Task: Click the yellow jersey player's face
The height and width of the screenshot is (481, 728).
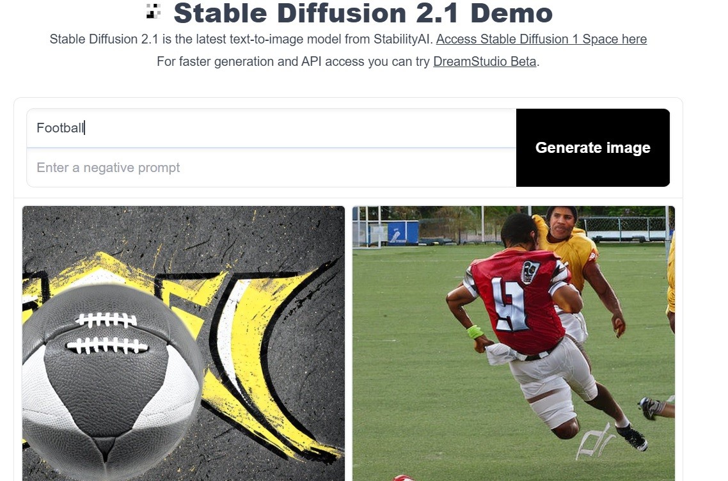Action: click(562, 223)
